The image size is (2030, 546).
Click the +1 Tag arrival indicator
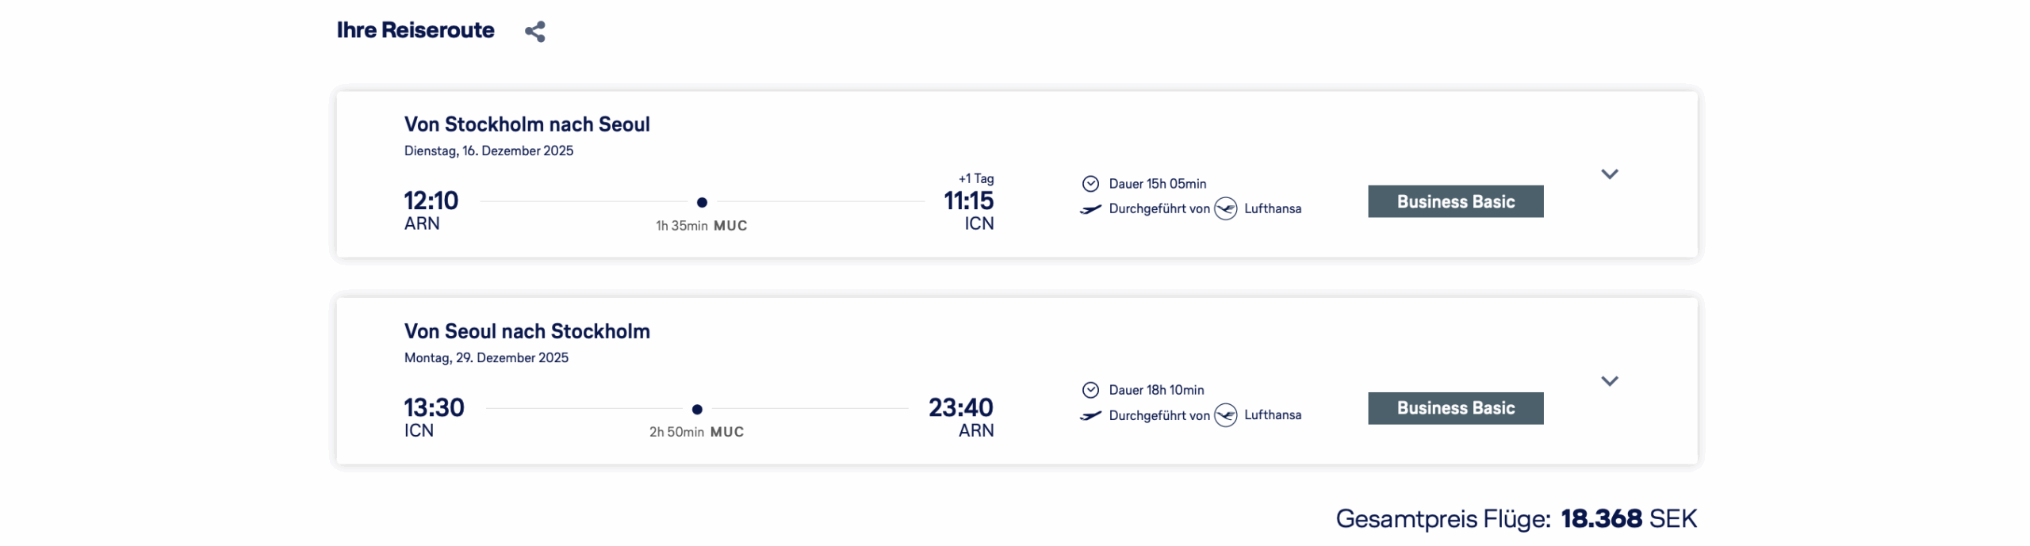[x=975, y=179]
